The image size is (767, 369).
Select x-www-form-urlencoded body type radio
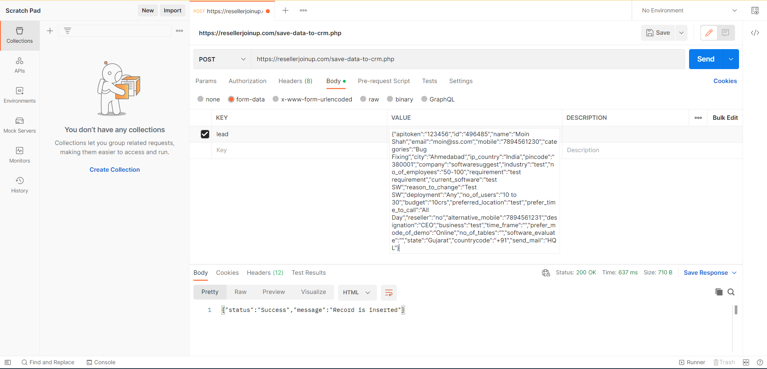pos(276,99)
